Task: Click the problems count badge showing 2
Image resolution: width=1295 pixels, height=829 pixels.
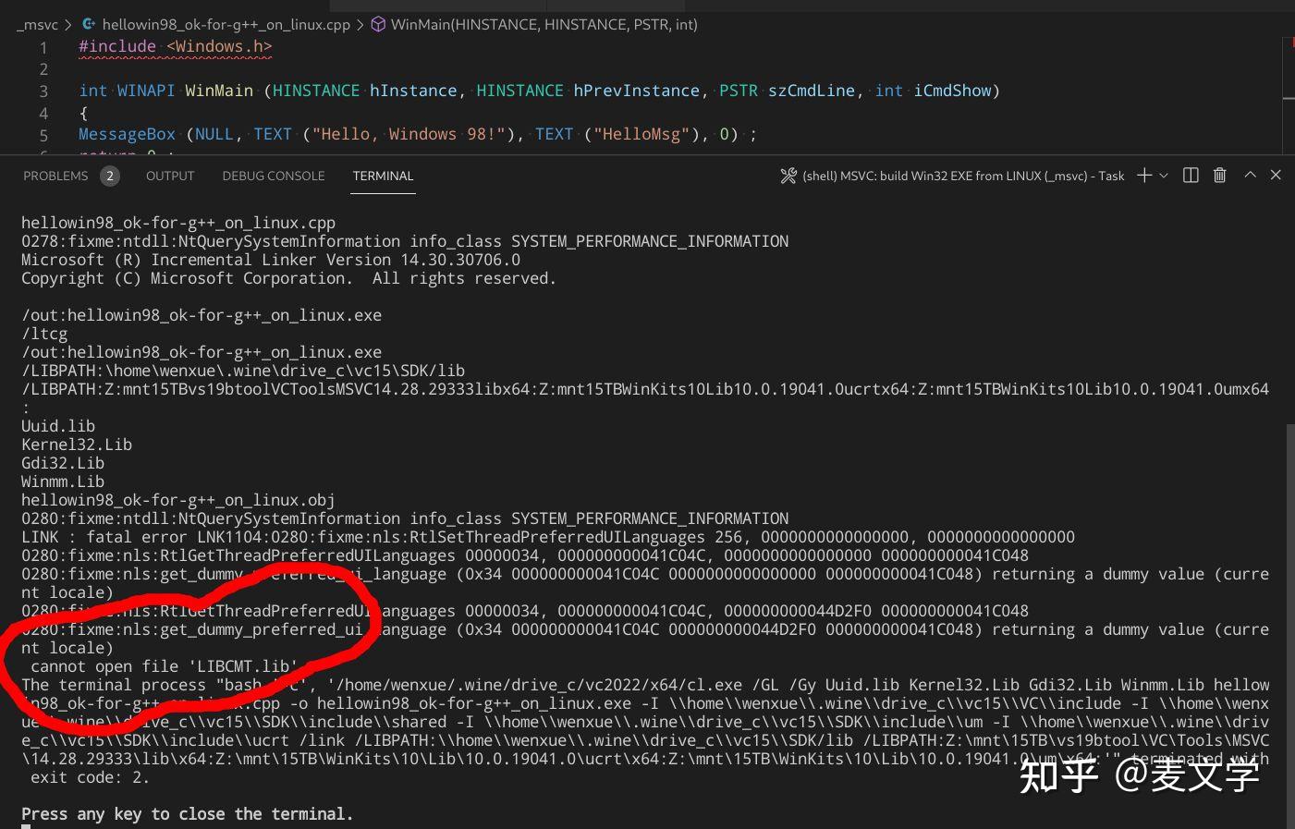Action: coord(109,175)
